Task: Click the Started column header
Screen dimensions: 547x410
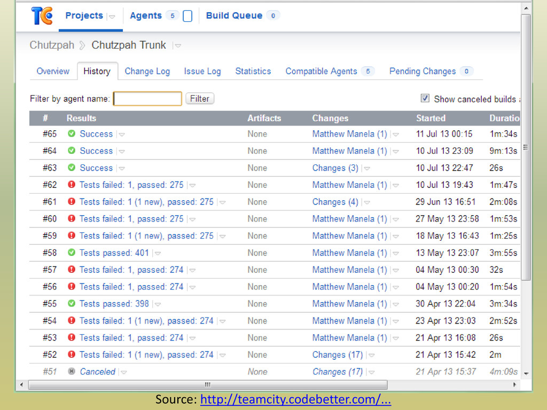Action: tap(431, 118)
